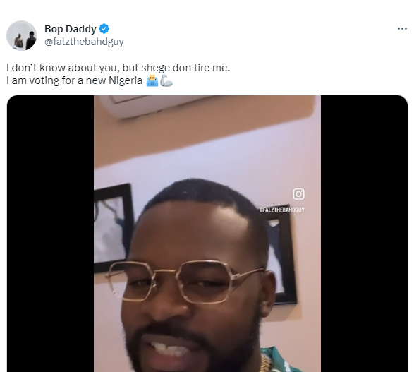Click the word 'Nigeria' in the tweet

point(126,80)
